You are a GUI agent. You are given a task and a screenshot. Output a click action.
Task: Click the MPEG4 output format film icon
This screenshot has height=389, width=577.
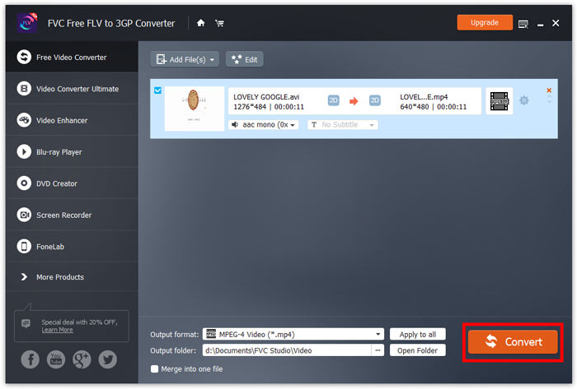point(499,101)
